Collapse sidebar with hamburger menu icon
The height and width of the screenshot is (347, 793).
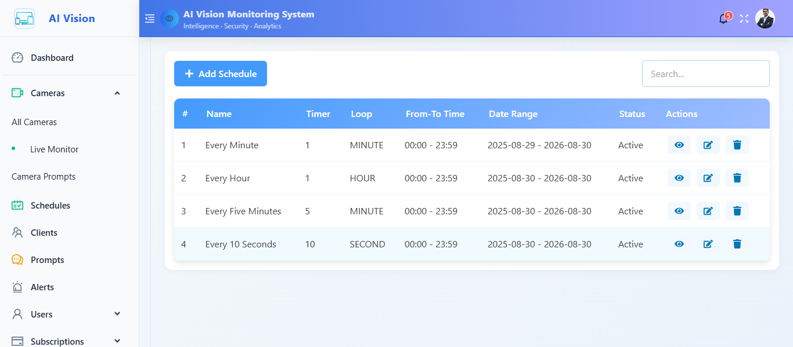[x=150, y=19]
